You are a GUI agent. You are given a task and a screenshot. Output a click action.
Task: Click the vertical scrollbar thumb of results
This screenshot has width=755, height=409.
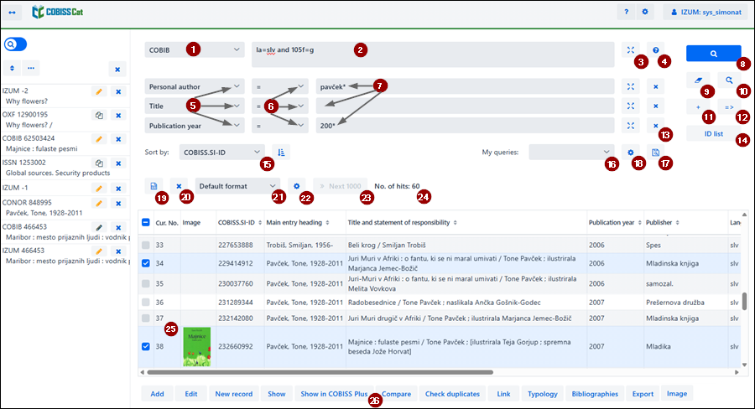pyautogui.click(x=744, y=301)
